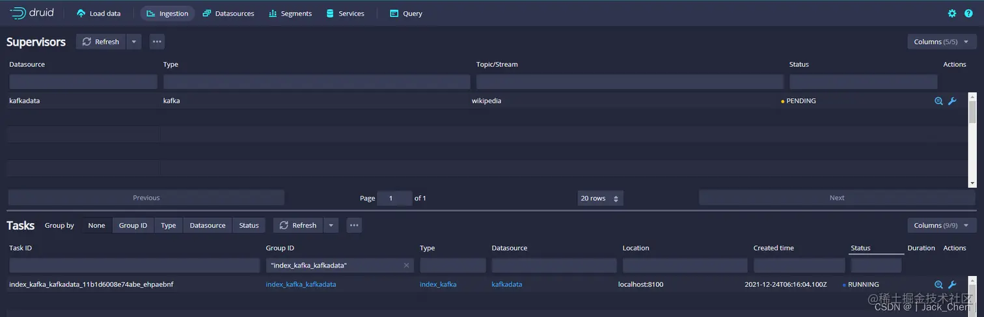Click the Supervisors table vertical scrollbar
Image resolution: width=984 pixels, height=317 pixels.
pyautogui.click(x=972, y=139)
